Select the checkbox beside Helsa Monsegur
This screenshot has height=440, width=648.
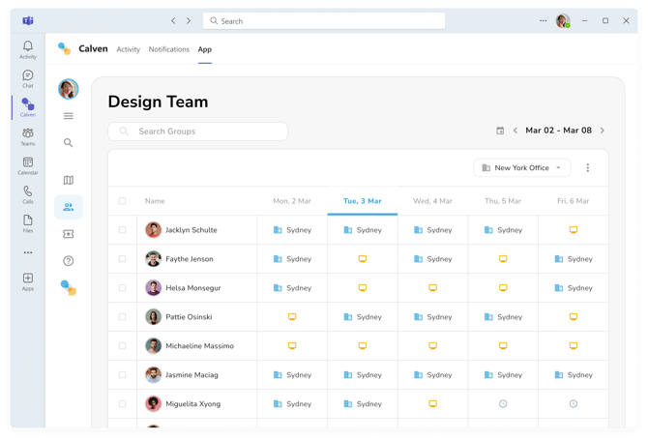point(122,288)
